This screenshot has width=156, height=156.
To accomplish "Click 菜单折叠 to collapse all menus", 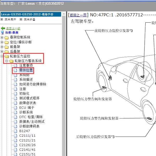I will (30, 19).
